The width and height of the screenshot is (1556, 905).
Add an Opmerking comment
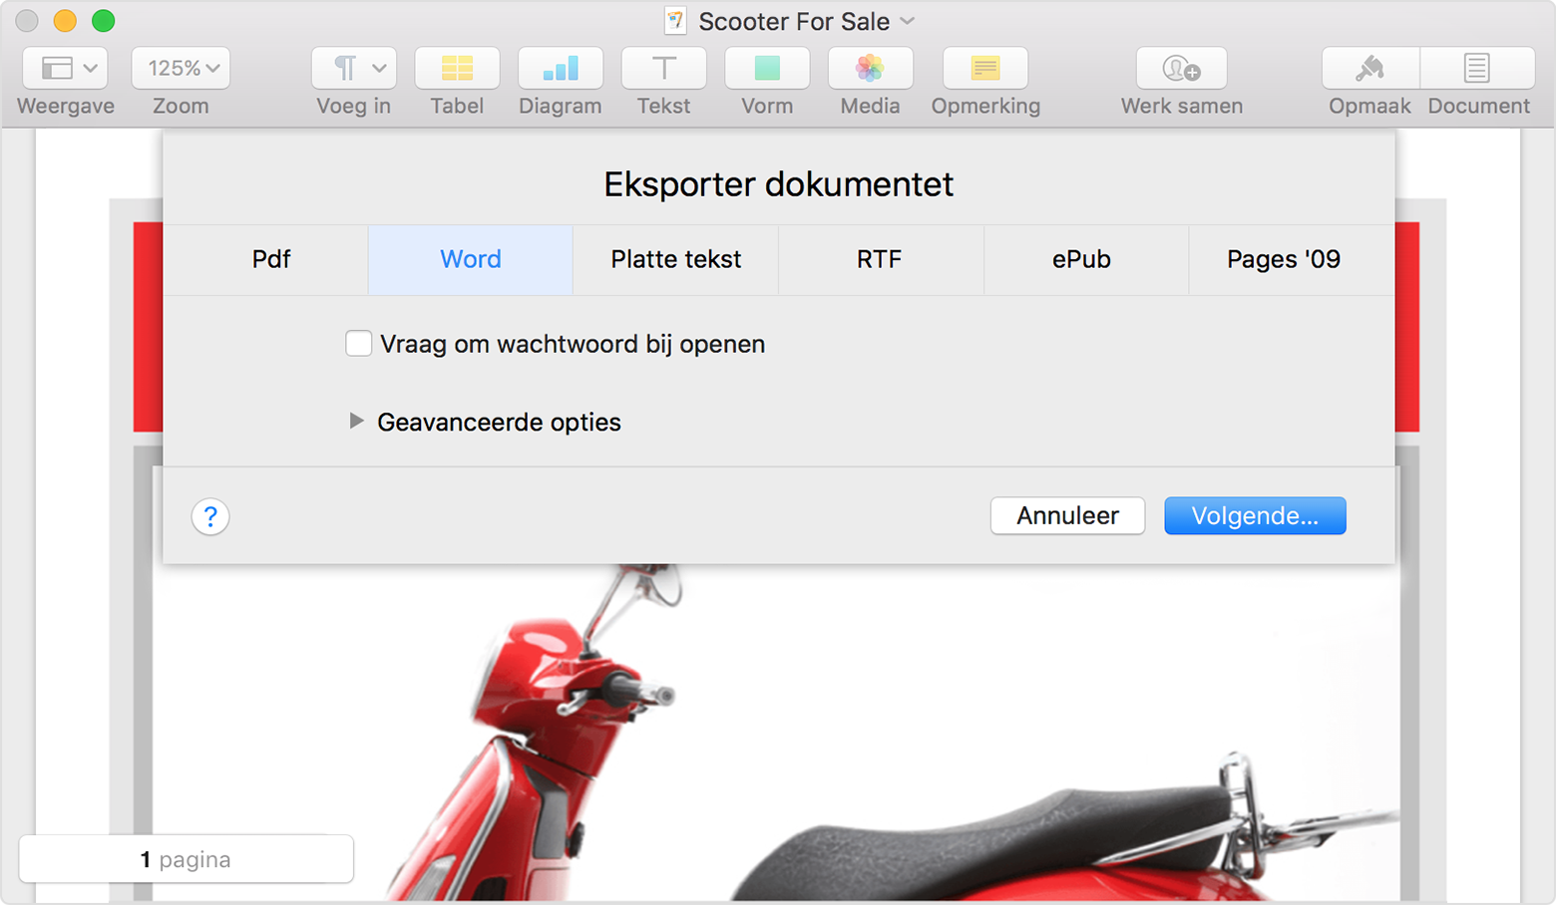click(985, 68)
